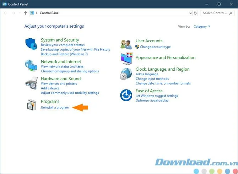Click the User Accounts people icon
Image resolution: width=238 pixels, height=174 pixels.
[126, 44]
